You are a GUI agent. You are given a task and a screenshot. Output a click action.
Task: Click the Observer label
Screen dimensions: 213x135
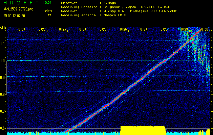69,3
